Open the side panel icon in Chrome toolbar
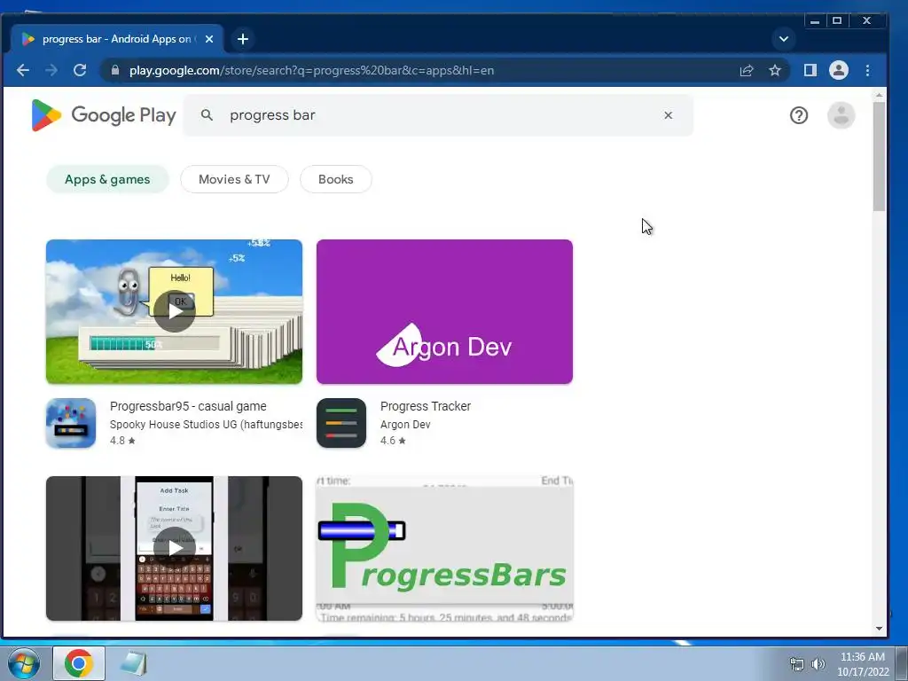Viewport: 908px width, 681px height. click(x=810, y=71)
